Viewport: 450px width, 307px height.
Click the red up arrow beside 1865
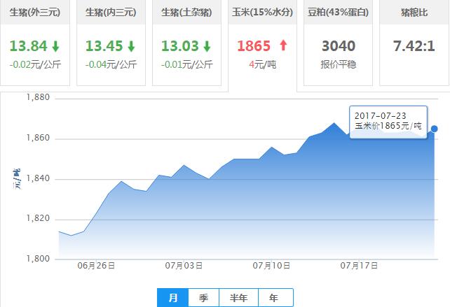point(283,45)
